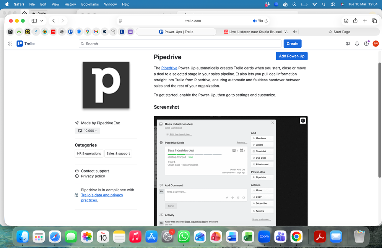The image size is (382, 248).
Task: Select the Sales & support category tag
Action: click(118, 153)
